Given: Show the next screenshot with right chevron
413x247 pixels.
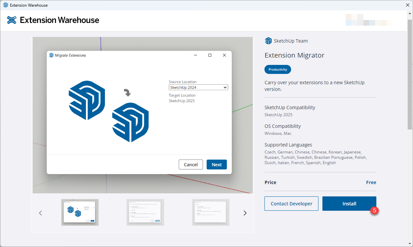Looking at the screenshot, I should (x=245, y=213).
